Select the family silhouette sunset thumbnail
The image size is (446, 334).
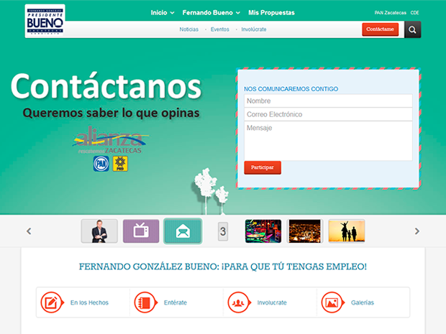pos(347,231)
